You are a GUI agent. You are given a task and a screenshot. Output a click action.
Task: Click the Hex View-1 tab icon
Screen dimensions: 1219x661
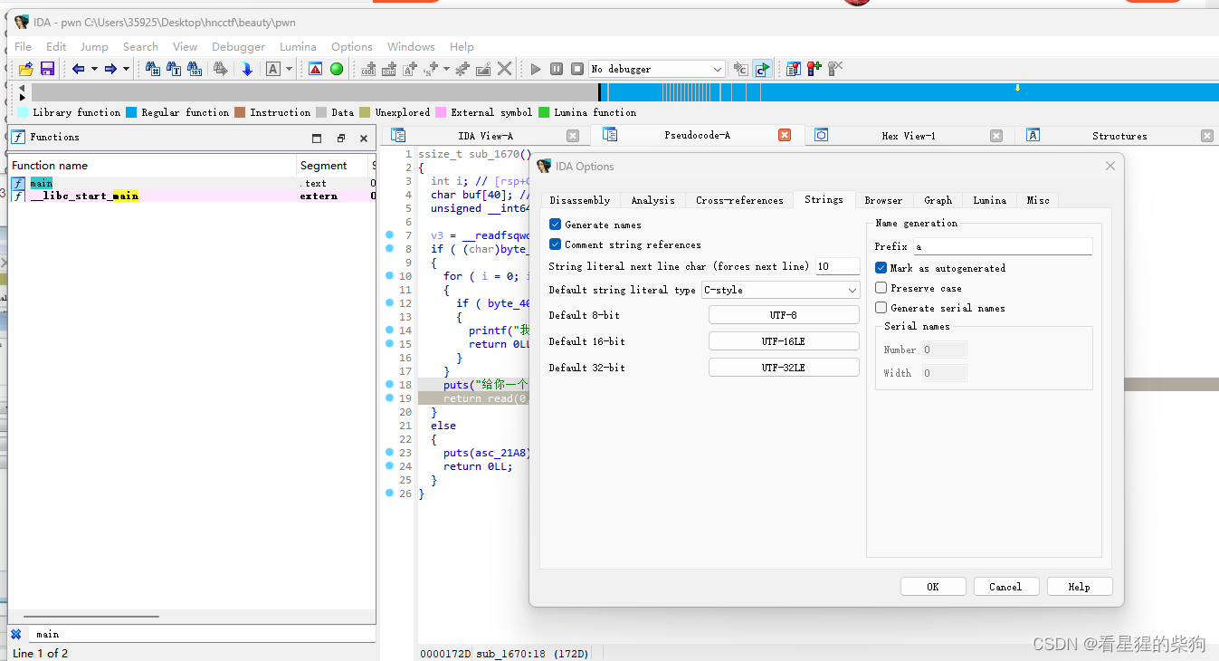821,136
